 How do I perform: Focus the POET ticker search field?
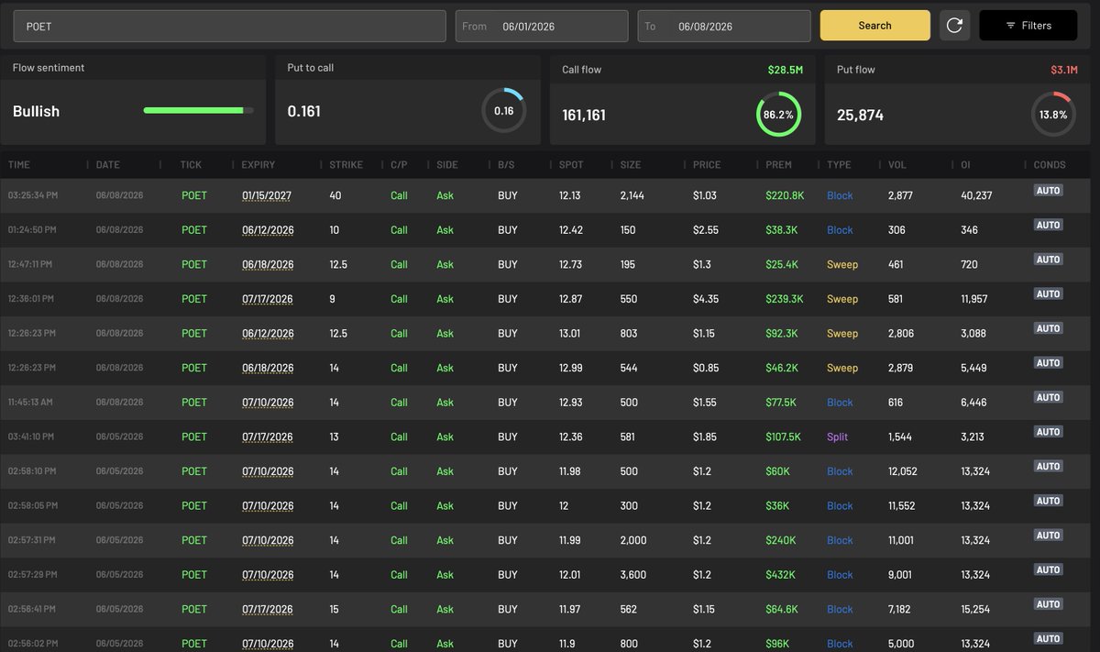[x=229, y=27]
